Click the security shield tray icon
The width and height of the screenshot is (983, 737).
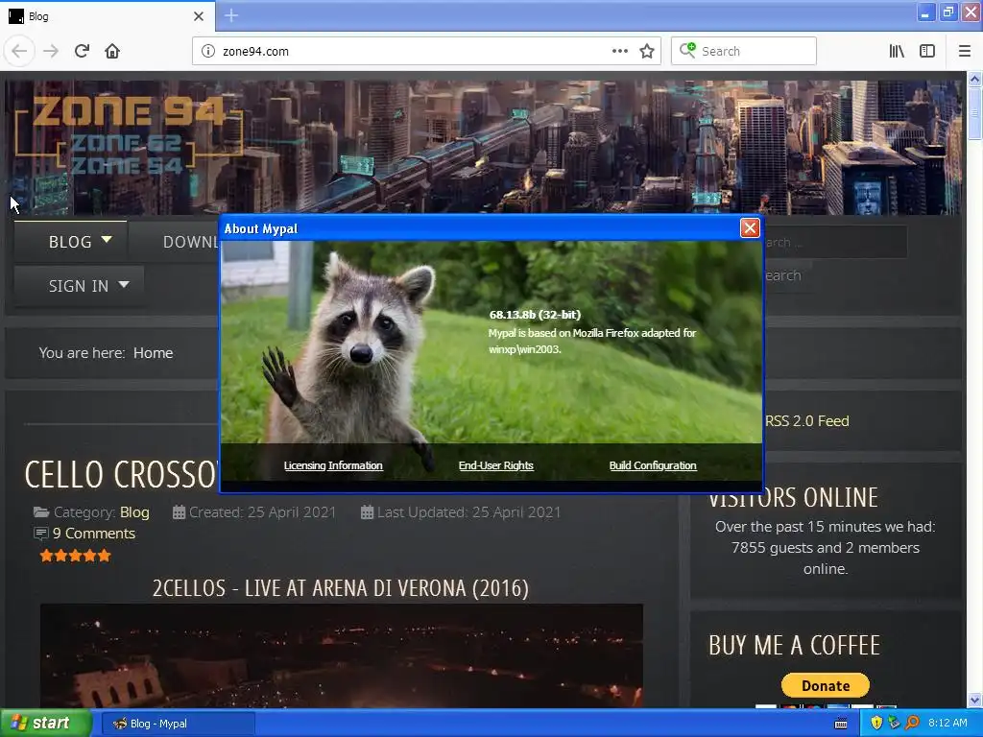tap(876, 724)
